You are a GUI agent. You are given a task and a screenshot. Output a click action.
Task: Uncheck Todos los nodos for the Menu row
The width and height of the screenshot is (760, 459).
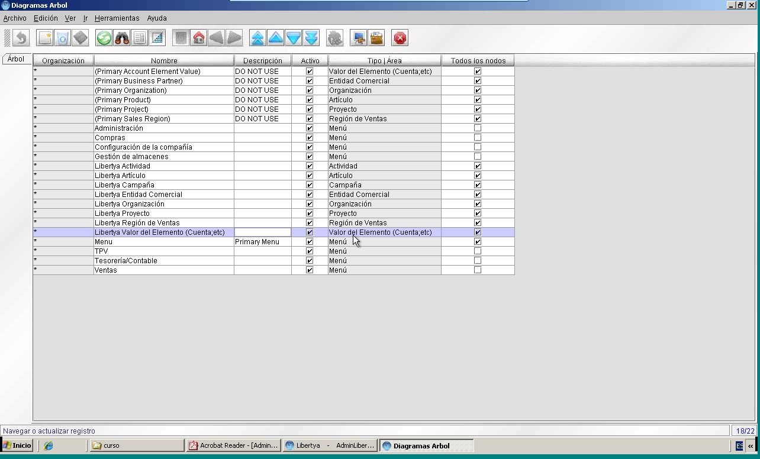[x=478, y=242]
